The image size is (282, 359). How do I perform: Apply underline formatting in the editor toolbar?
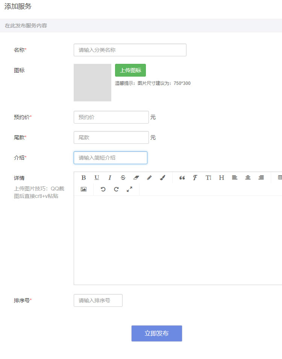pos(97,178)
